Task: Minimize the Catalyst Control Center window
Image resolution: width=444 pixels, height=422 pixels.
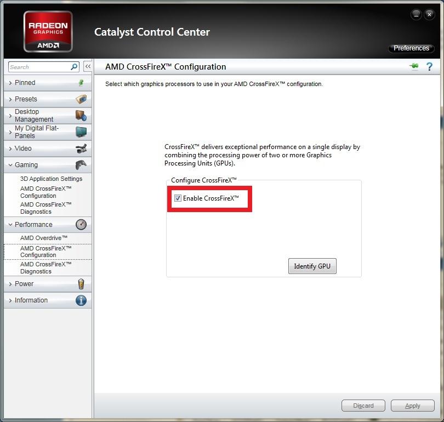Action: pos(416,15)
